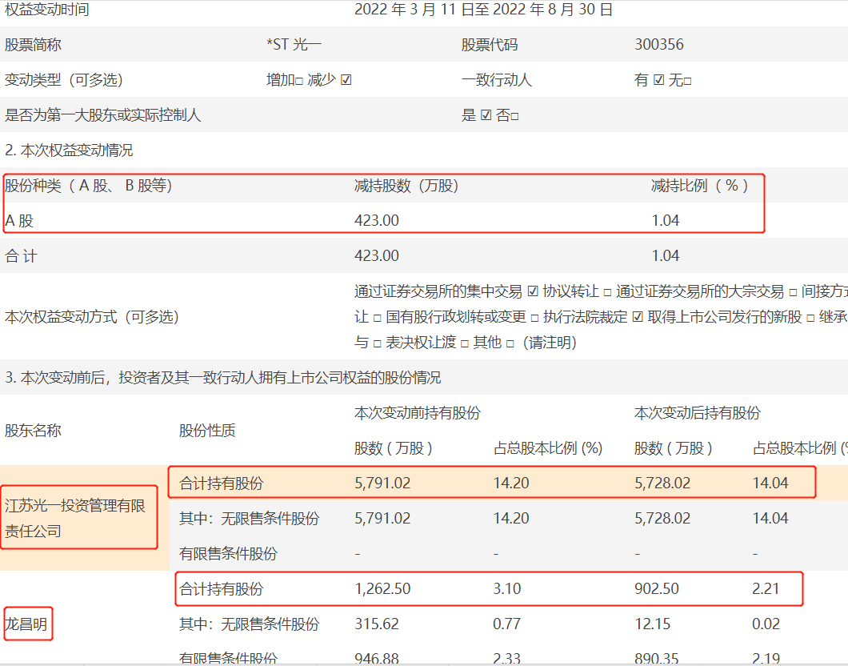
Task: Select the value 315.62
Action: [x=377, y=624]
